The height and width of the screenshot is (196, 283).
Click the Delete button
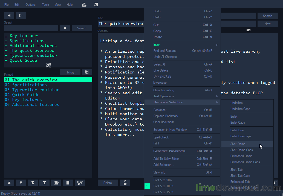108,183
